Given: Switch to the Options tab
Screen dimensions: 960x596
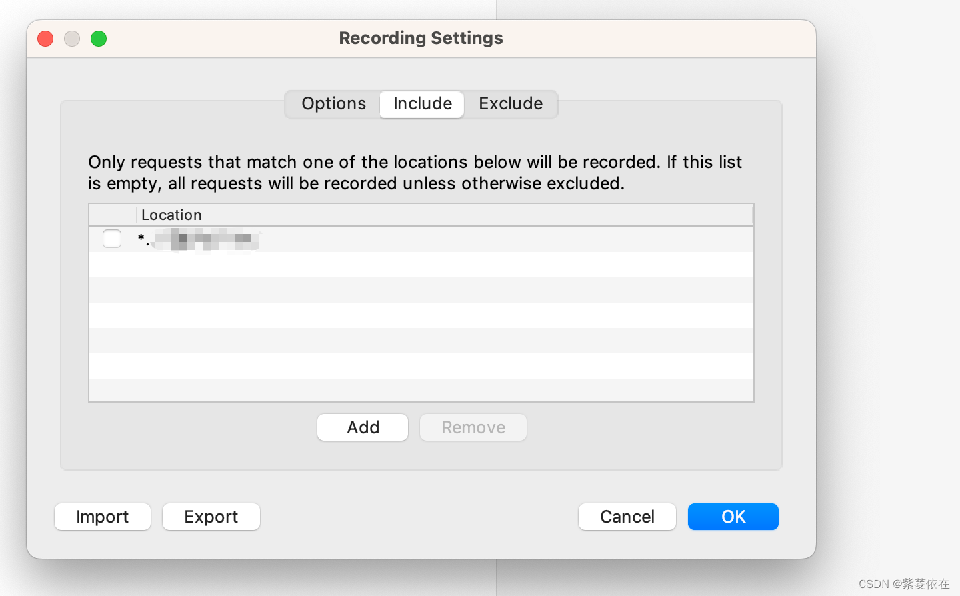Looking at the screenshot, I should click(x=333, y=104).
